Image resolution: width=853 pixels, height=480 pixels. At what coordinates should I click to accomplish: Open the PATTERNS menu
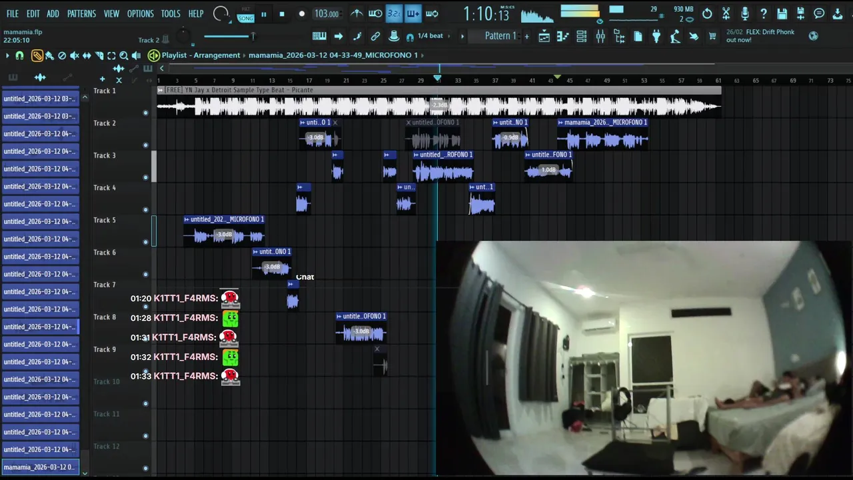point(81,13)
